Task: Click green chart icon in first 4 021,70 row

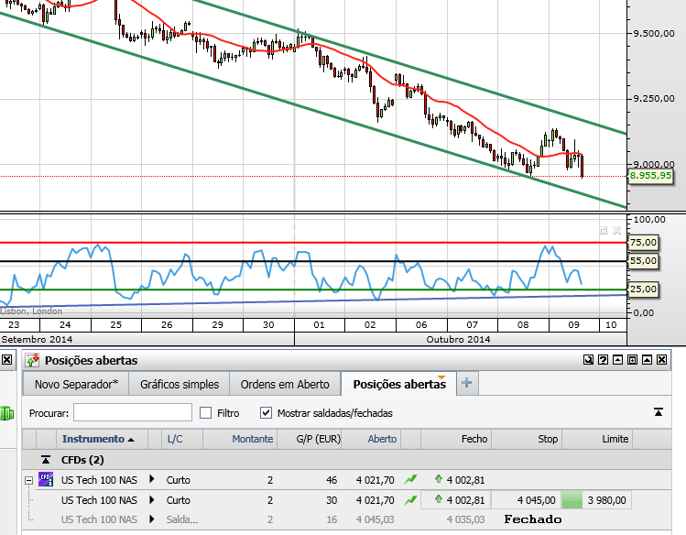Action: (x=410, y=479)
